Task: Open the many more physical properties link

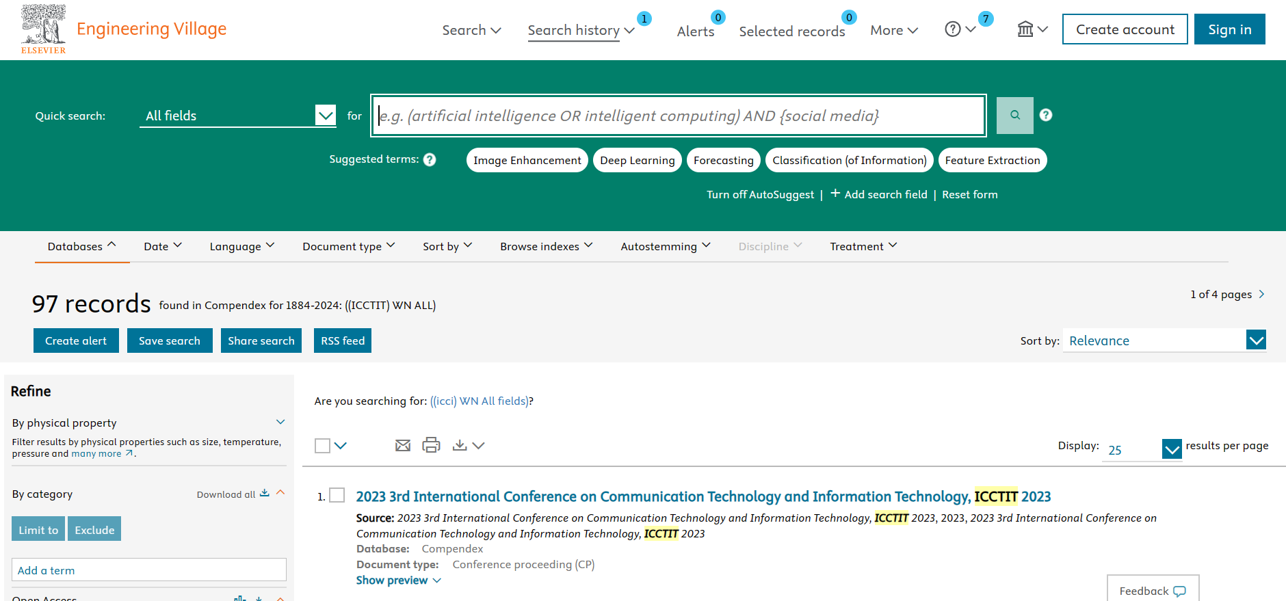Action: [x=103, y=453]
